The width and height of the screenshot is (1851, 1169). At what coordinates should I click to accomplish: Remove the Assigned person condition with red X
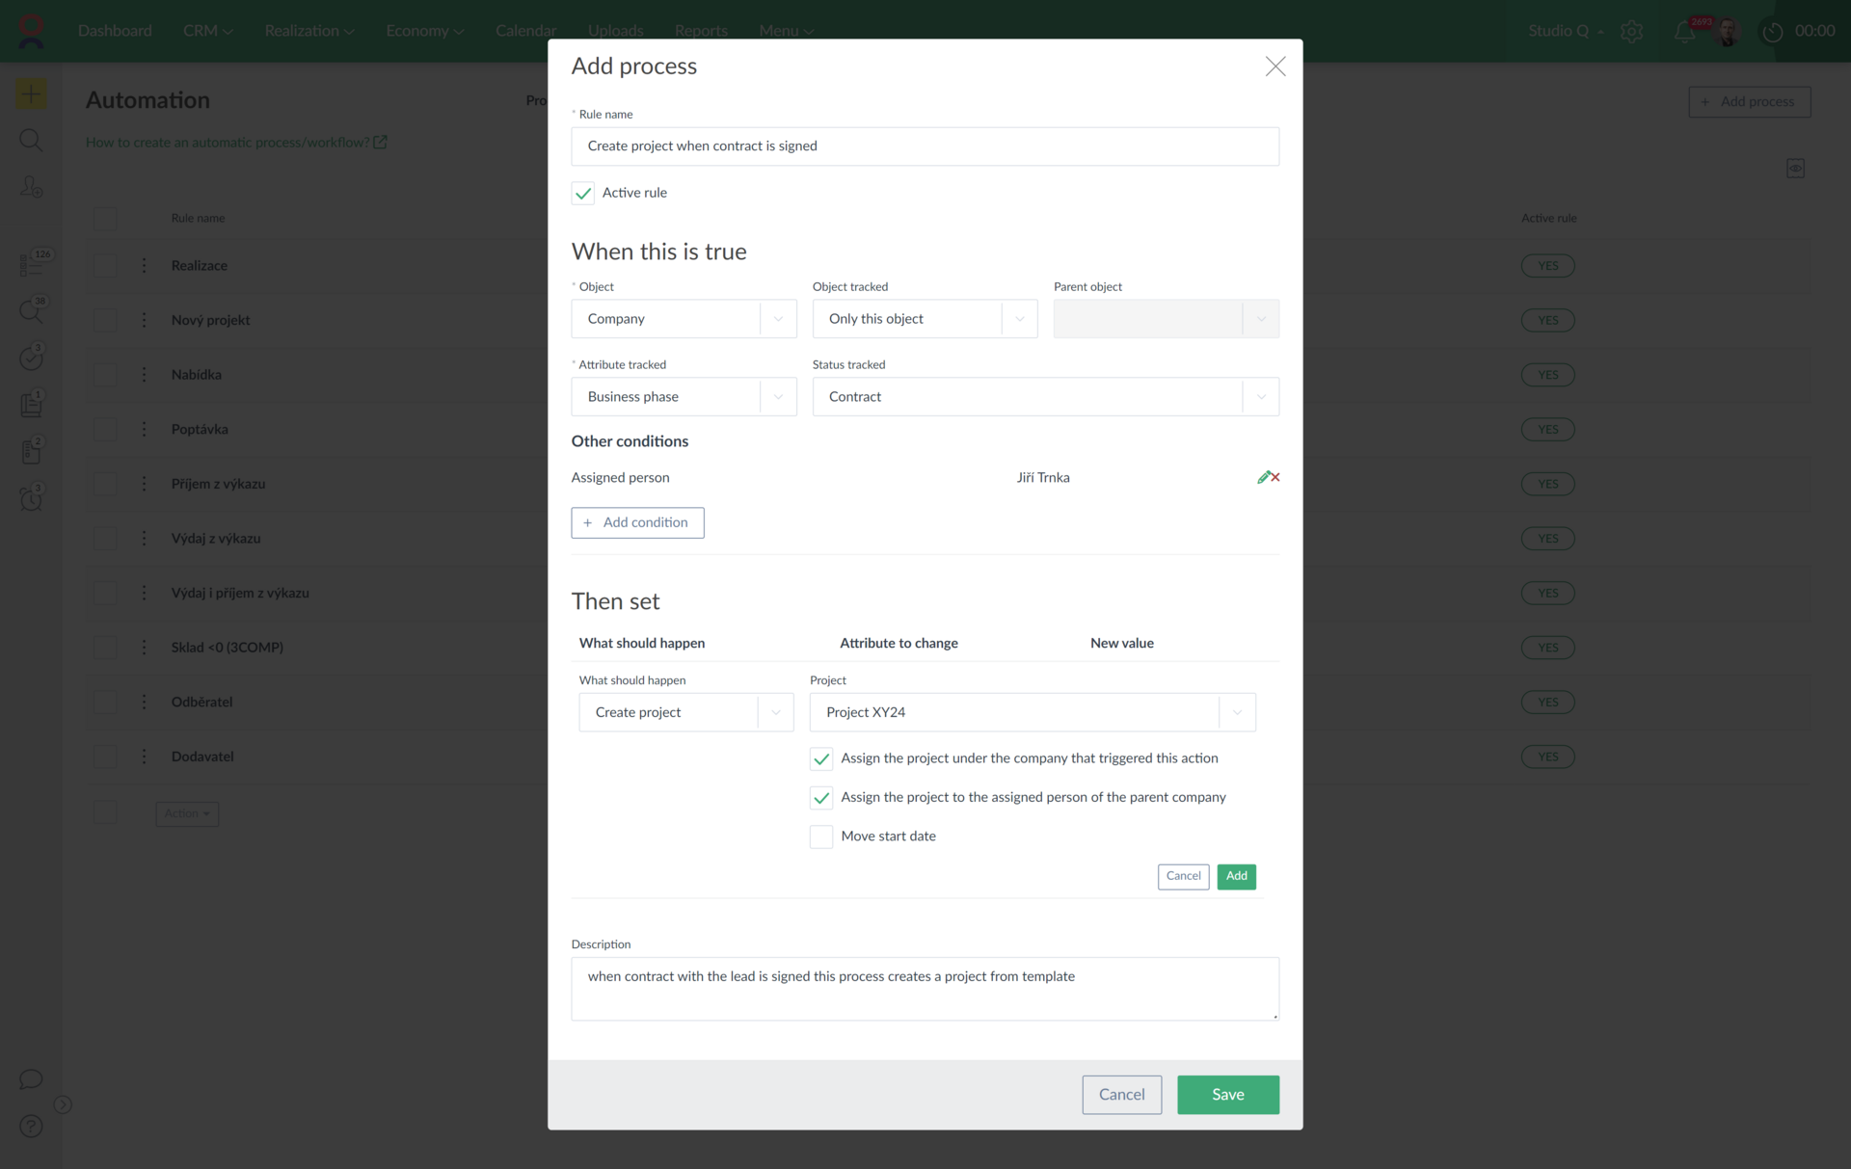(1275, 477)
